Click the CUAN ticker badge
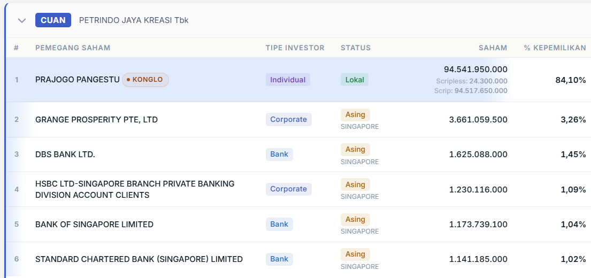 [53, 20]
